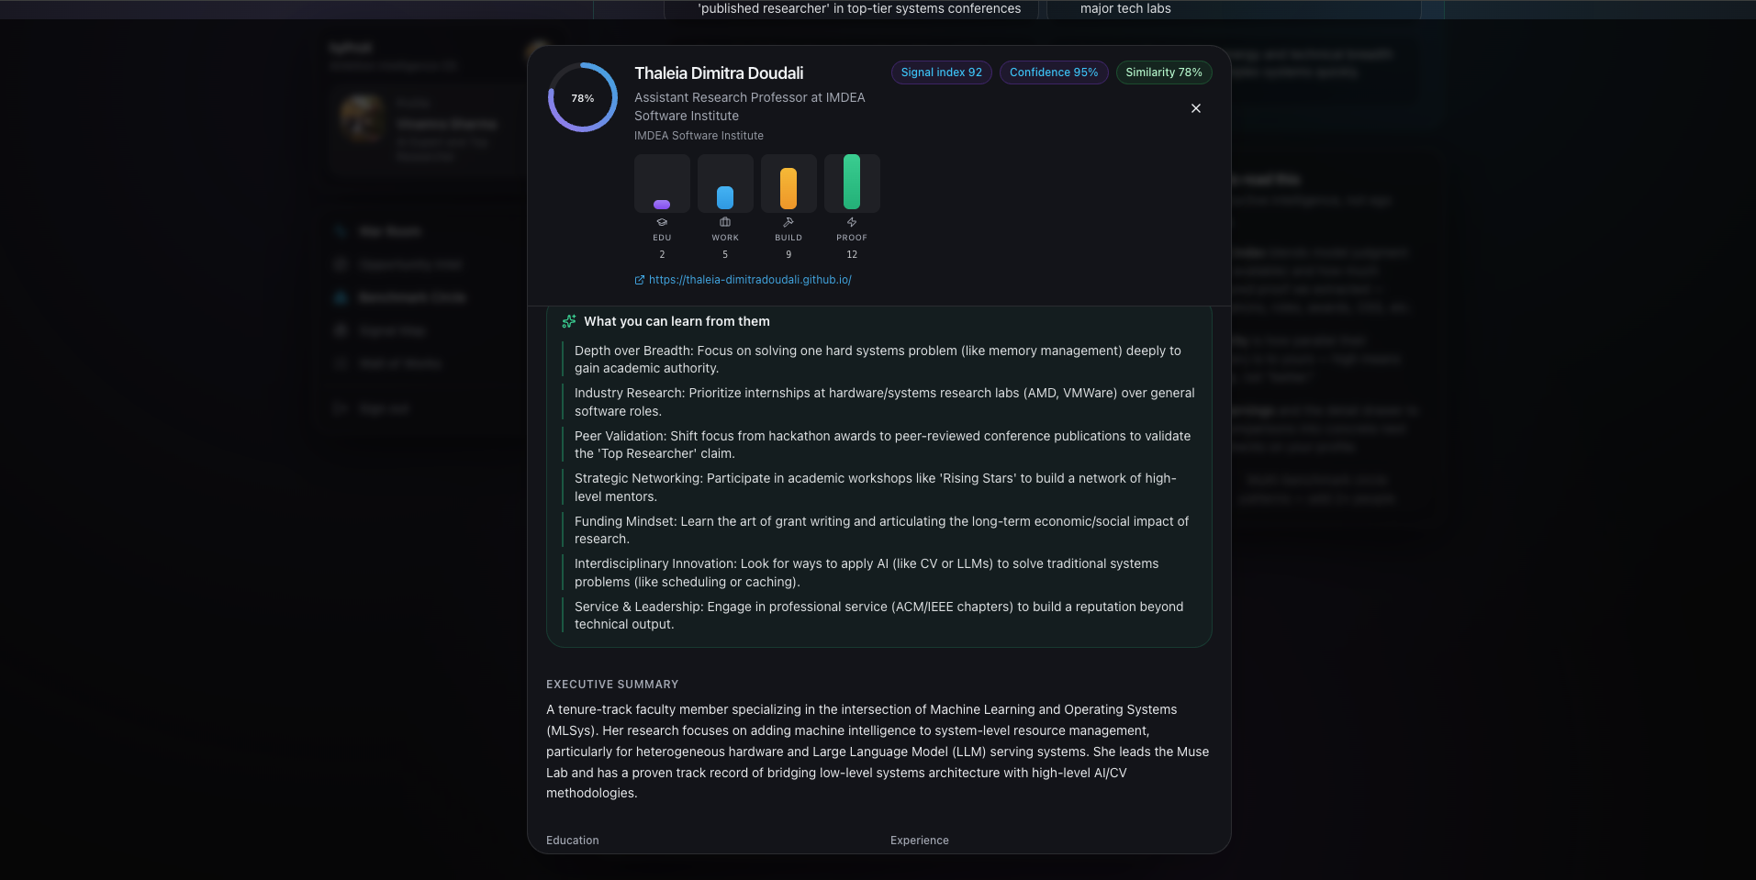Image resolution: width=1756 pixels, height=880 pixels.
Task: Close the profile dialog with the X
Action: [x=1195, y=108]
